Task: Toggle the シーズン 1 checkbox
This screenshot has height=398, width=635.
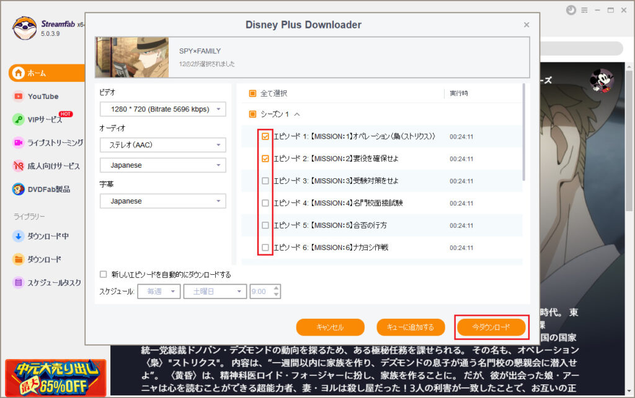Action: tap(252, 115)
